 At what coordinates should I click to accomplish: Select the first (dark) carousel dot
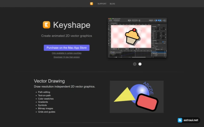point(135,64)
